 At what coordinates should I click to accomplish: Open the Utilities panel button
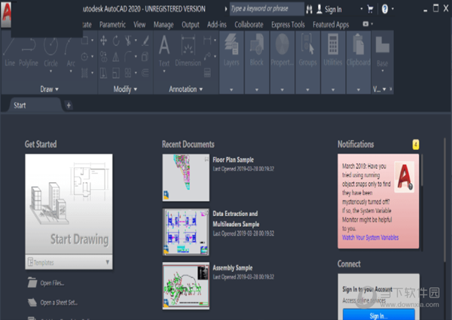333,51
